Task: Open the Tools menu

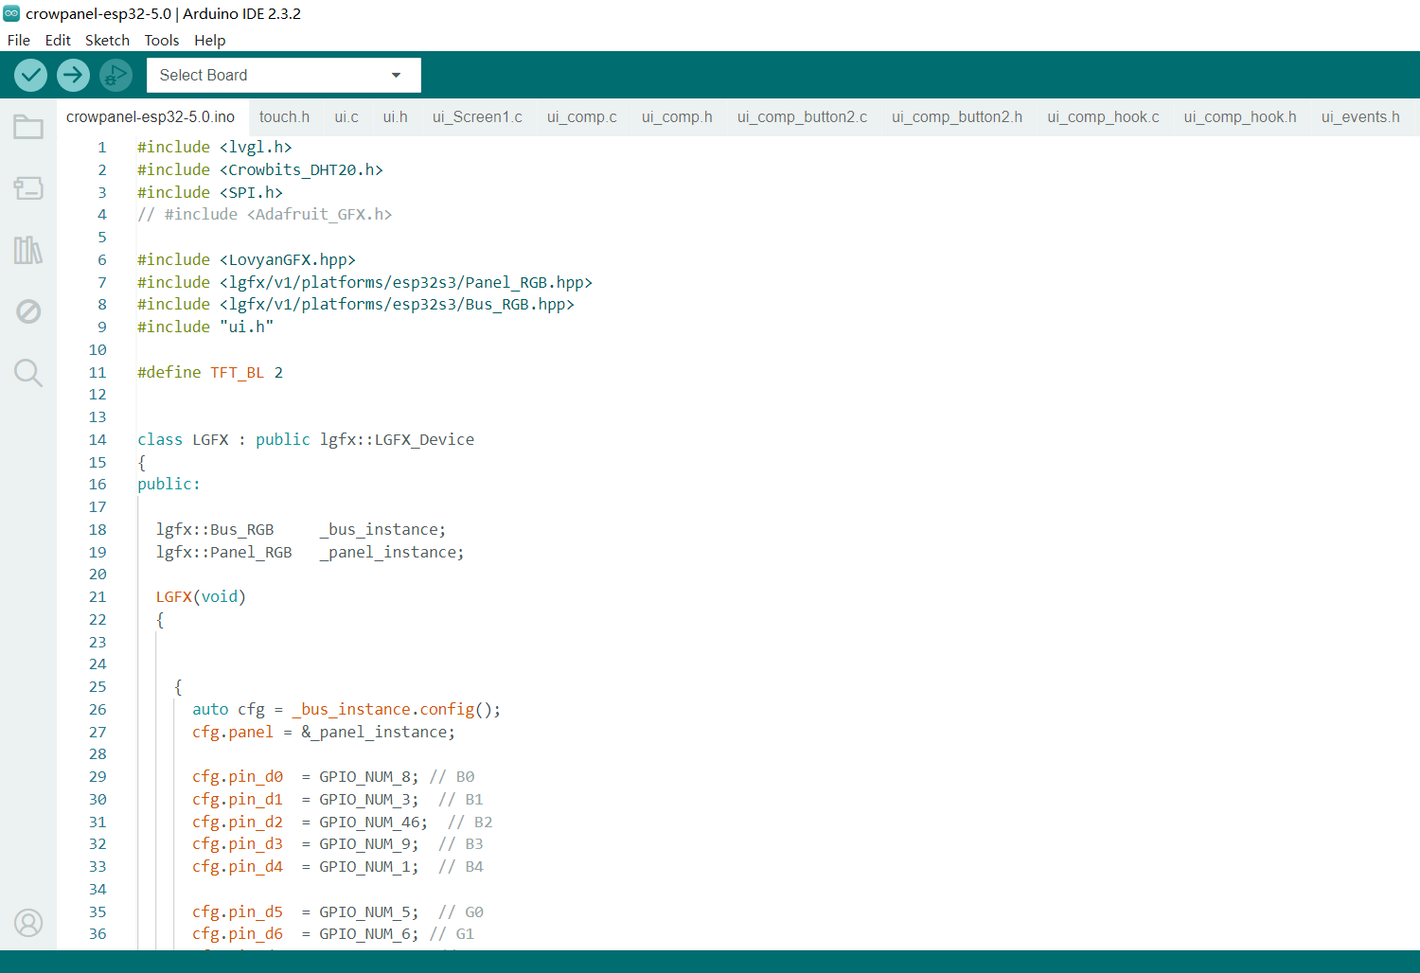Action: pyautogui.click(x=162, y=40)
